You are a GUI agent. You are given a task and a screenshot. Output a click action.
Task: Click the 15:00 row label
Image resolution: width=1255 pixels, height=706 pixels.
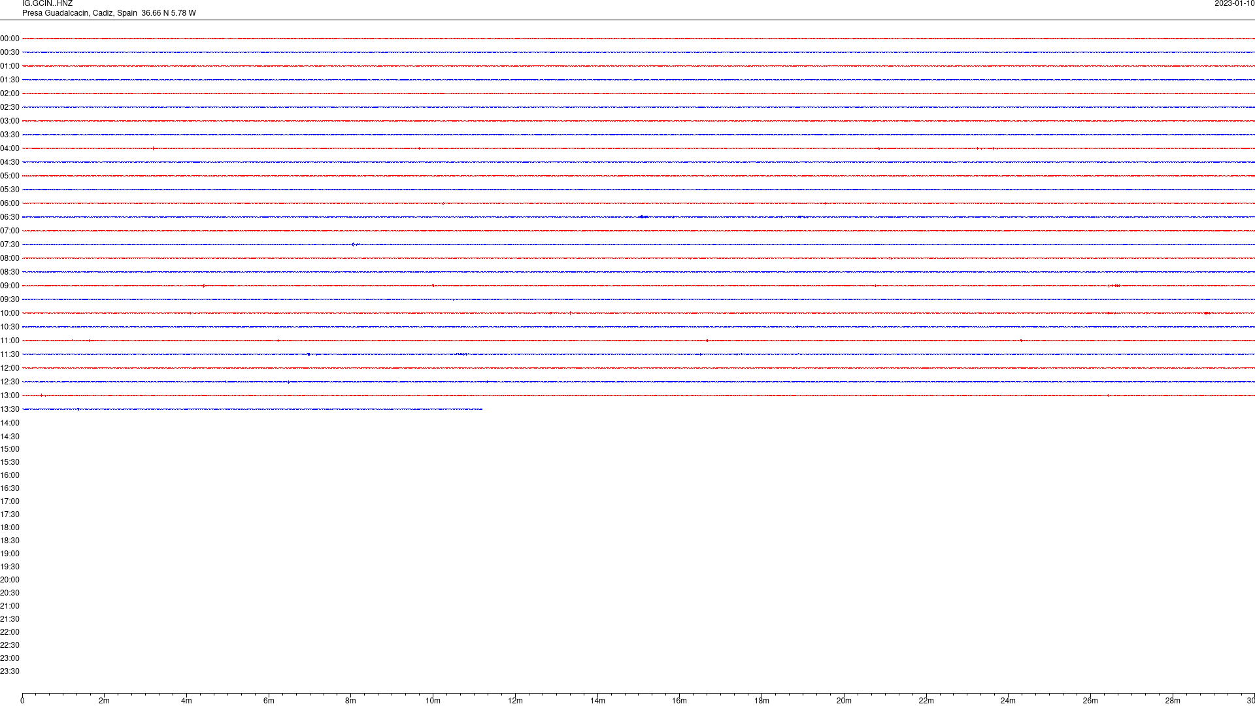tap(10, 449)
